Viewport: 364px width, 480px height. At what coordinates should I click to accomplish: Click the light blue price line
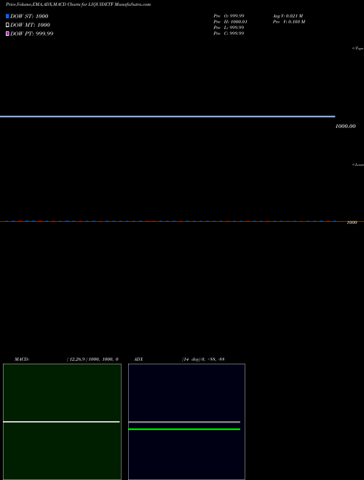(167, 116)
